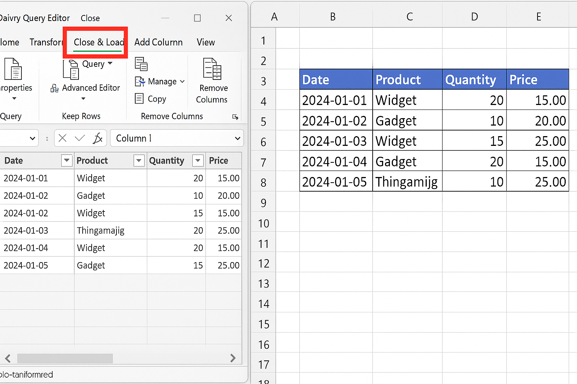Select the Close & Load tab
The width and height of the screenshot is (577, 384).
point(99,42)
